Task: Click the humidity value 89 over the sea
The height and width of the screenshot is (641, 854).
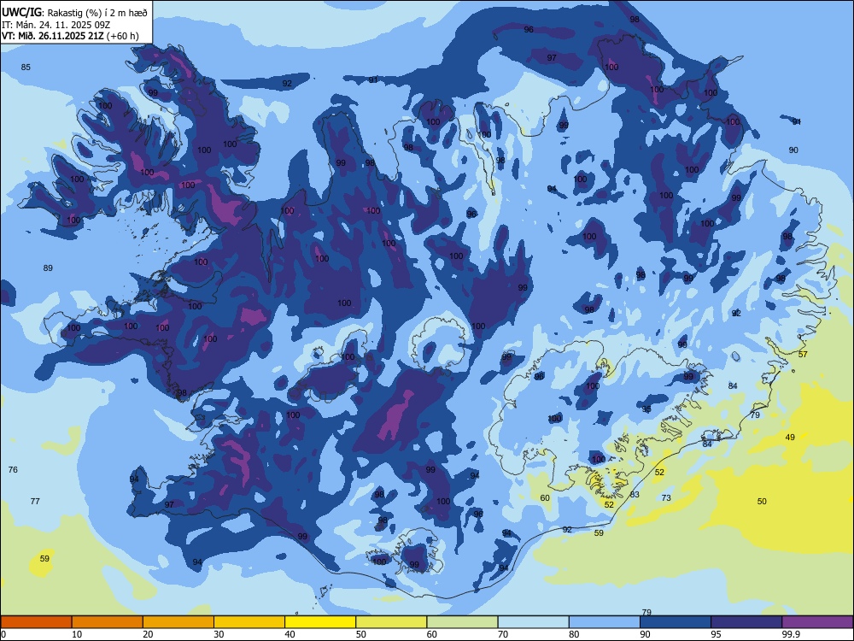Action: point(48,268)
